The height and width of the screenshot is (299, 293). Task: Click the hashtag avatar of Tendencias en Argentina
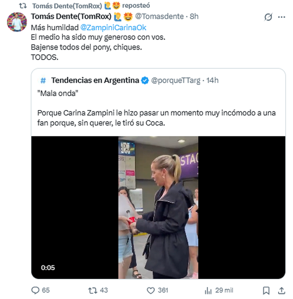pyautogui.click(x=43, y=80)
